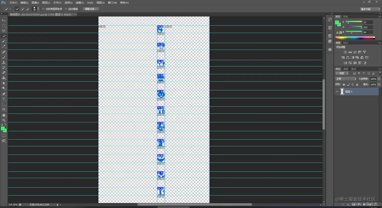Enable Sample All Layers checkbox
This screenshot has width=382, height=208.
(43, 9)
